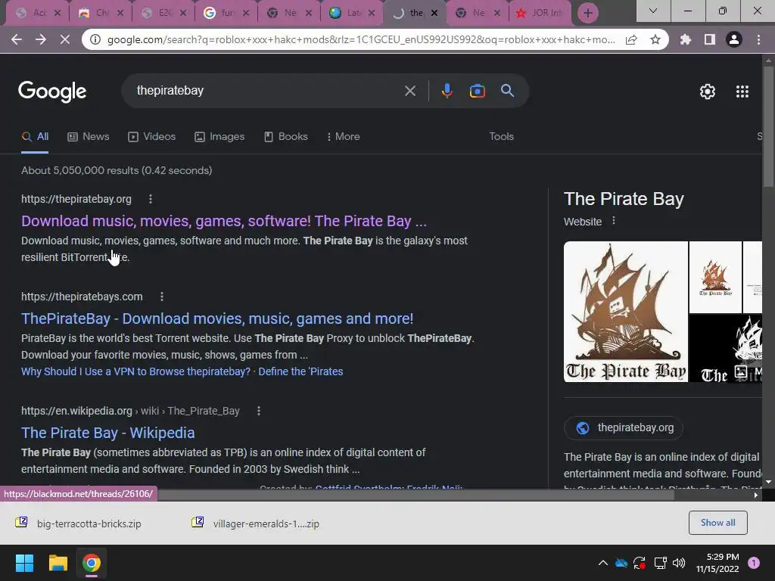The image size is (775, 581).
Task: Open The Pirate Bay - Wikipedia link
Action: pos(107,433)
